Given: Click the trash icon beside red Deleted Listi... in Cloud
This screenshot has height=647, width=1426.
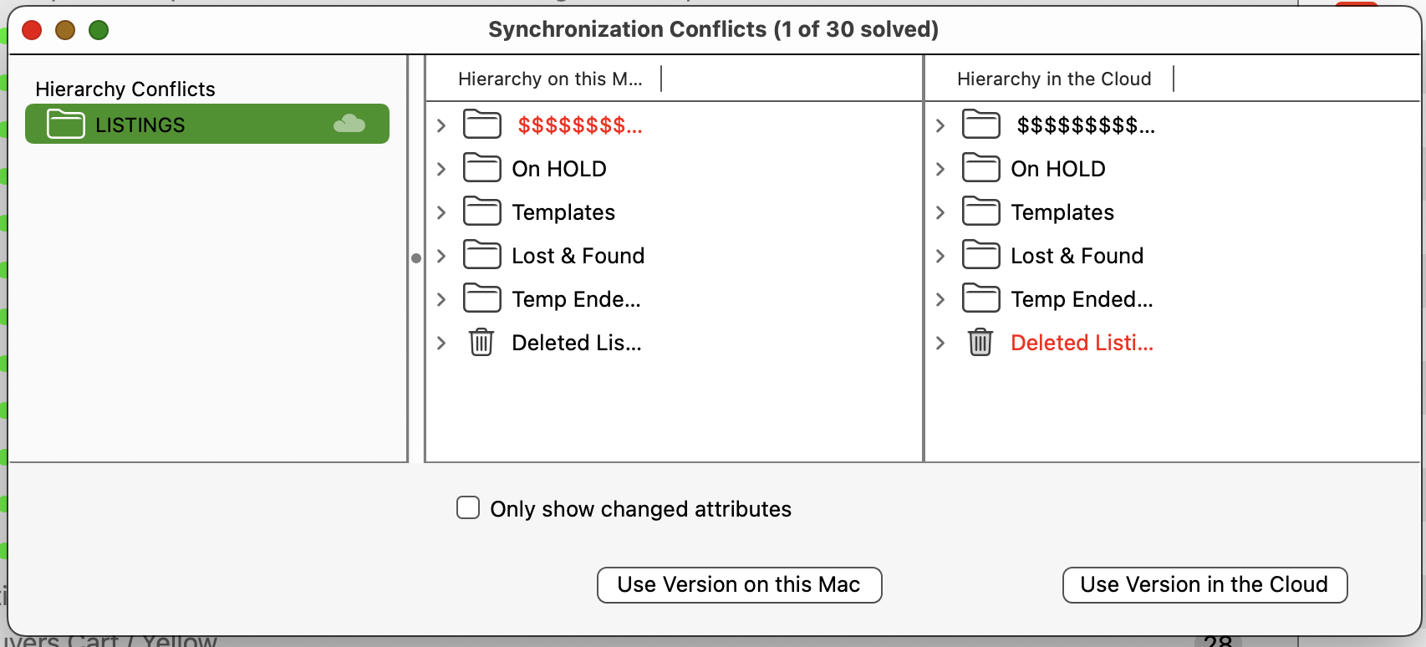Looking at the screenshot, I should coord(980,342).
